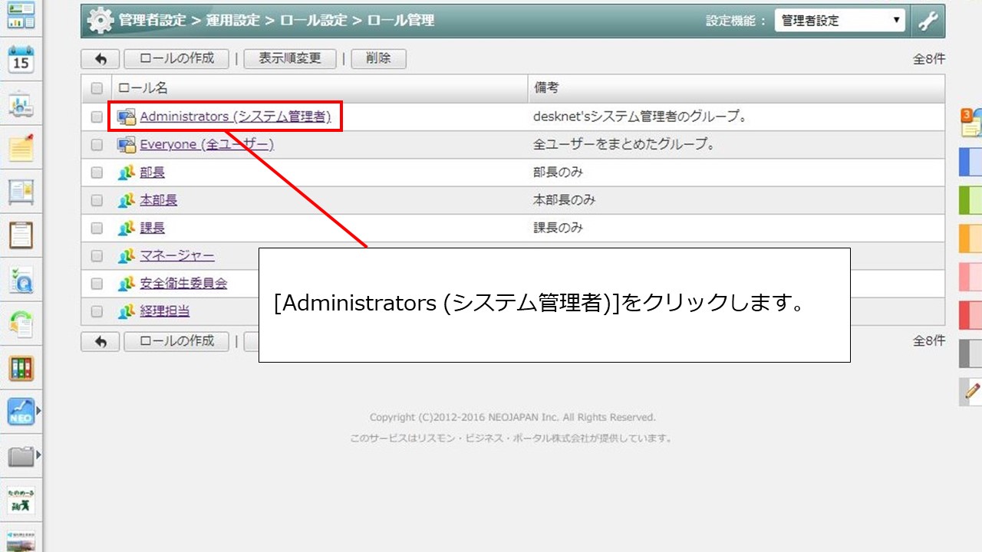Image resolution: width=982 pixels, height=552 pixels.
Task: Click the people icon beside 安全衛生委員会
Action: pos(127,284)
